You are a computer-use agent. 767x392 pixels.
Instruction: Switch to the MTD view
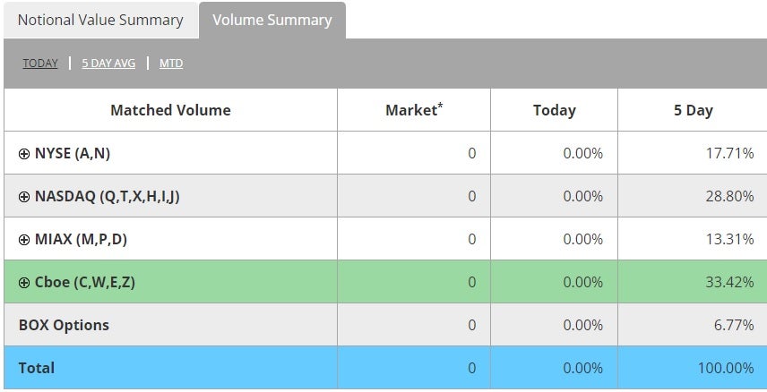171,63
